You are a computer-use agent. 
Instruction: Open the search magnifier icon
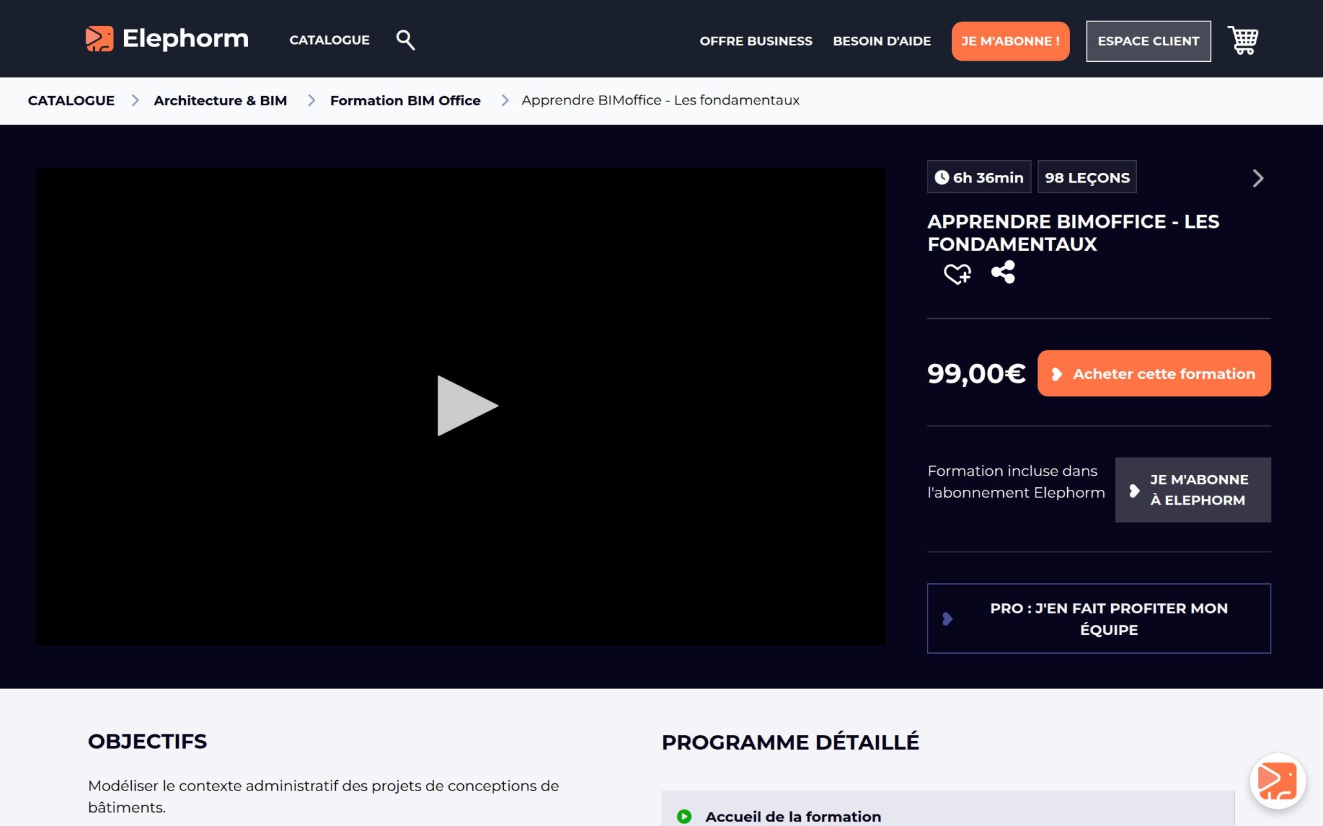point(405,40)
